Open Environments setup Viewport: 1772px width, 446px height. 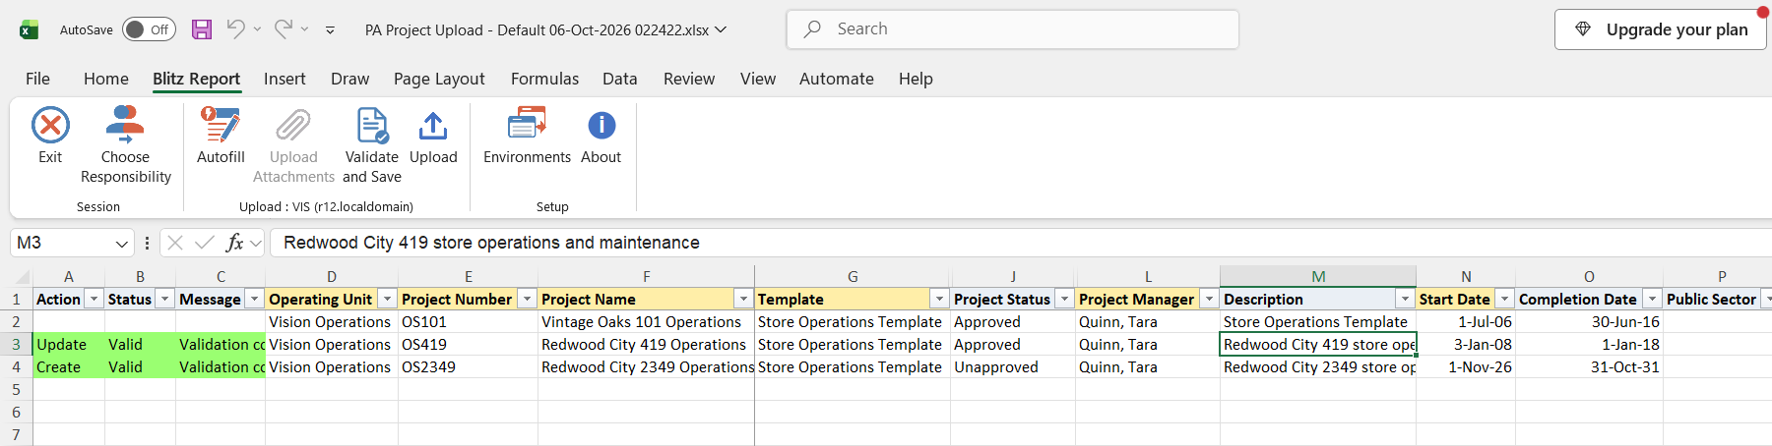click(527, 136)
